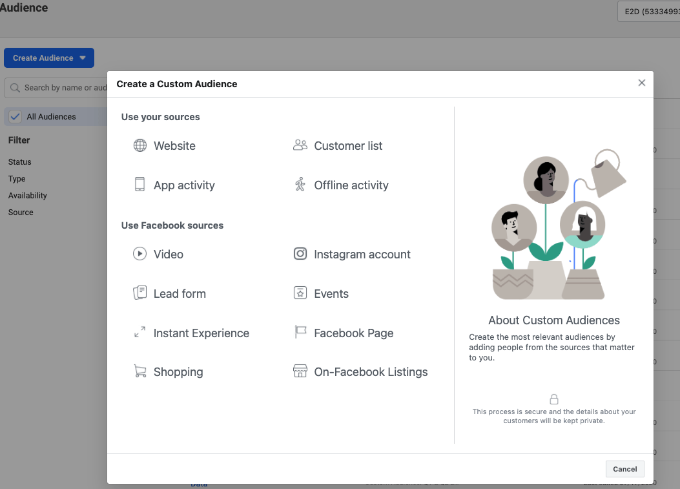The height and width of the screenshot is (489, 680).
Task: Click the flag icon for Facebook Page
Action: coord(300,332)
